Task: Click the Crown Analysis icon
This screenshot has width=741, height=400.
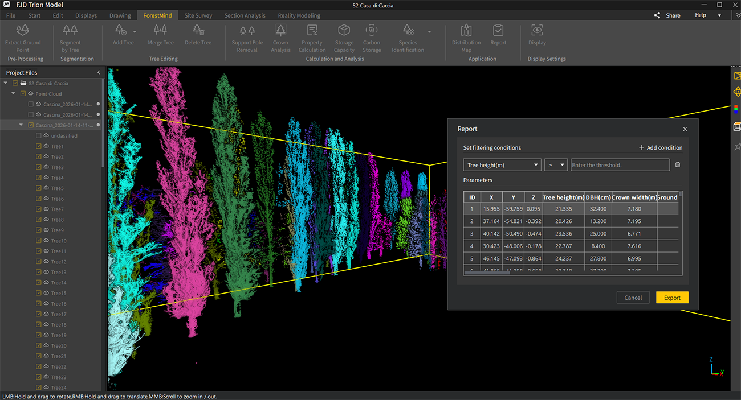Action: pos(280,31)
